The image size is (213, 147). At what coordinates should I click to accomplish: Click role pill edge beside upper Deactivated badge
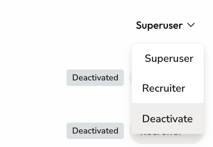(x=130, y=78)
